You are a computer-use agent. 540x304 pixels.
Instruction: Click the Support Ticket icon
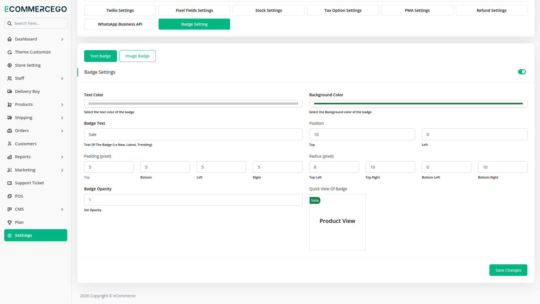pyautogui.click(x=10, y=183)
